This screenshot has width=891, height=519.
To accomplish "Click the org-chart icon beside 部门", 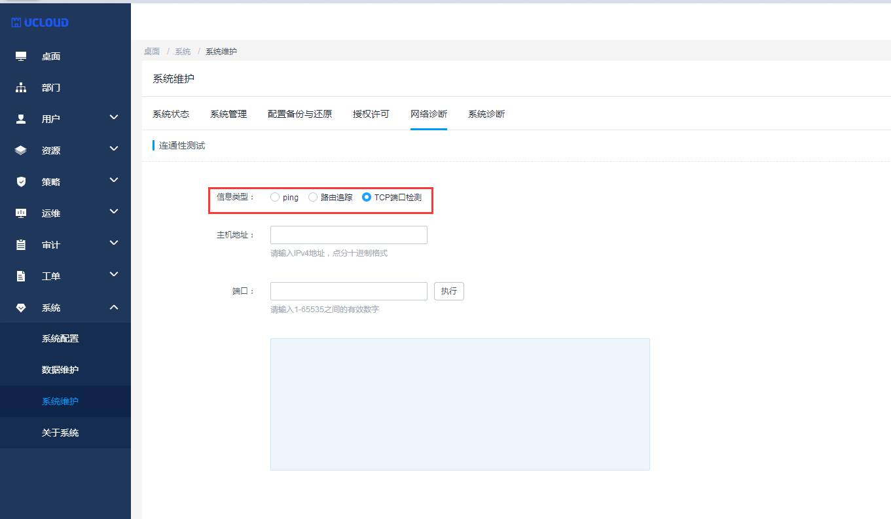I will click(21, 88).
